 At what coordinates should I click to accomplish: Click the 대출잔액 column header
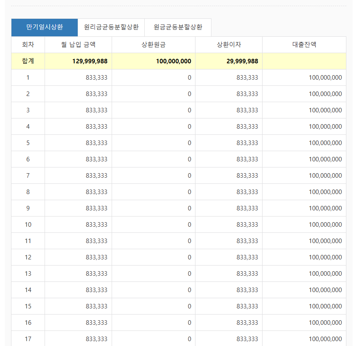click(304, 45)
